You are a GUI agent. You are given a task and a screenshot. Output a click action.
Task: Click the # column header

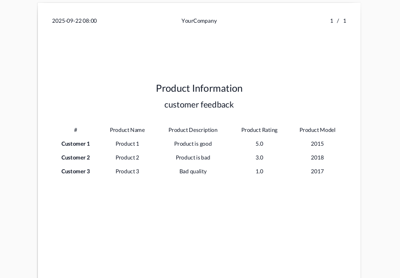[76, 130]
